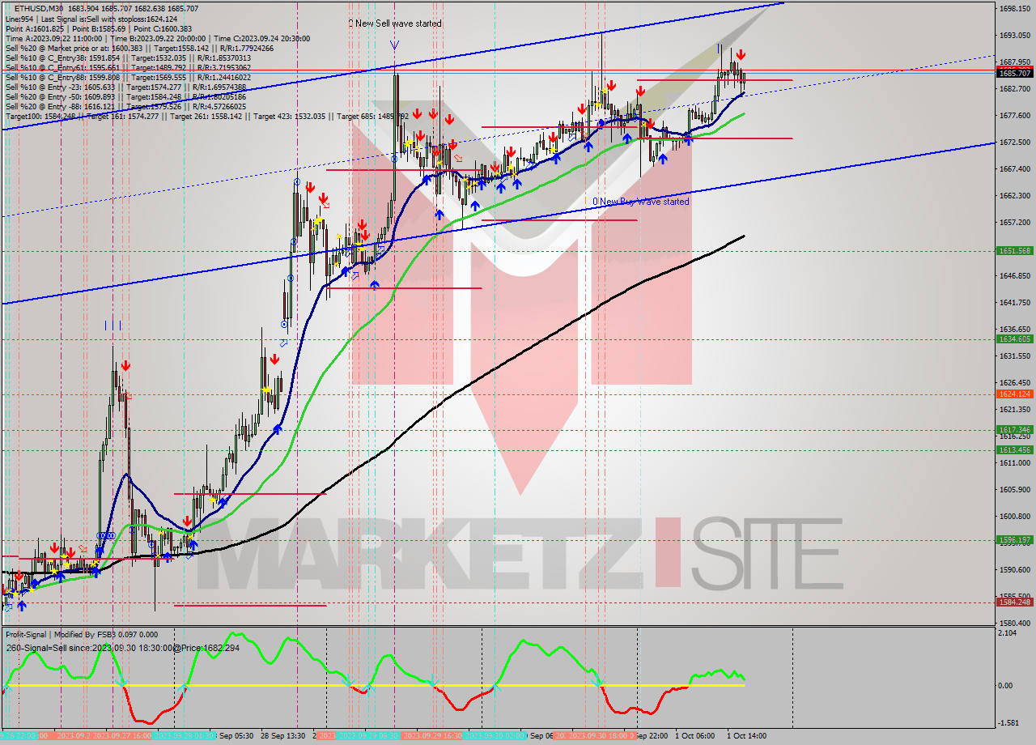
Task: Click the highlighted 2023.09.29 16:30 time marker
Action: [433, 736]
